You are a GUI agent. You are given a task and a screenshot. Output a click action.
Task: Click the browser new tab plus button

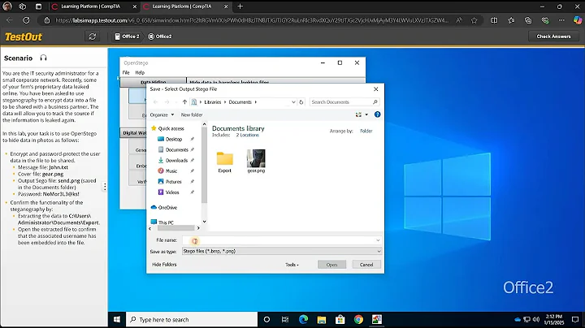[240, 6]
